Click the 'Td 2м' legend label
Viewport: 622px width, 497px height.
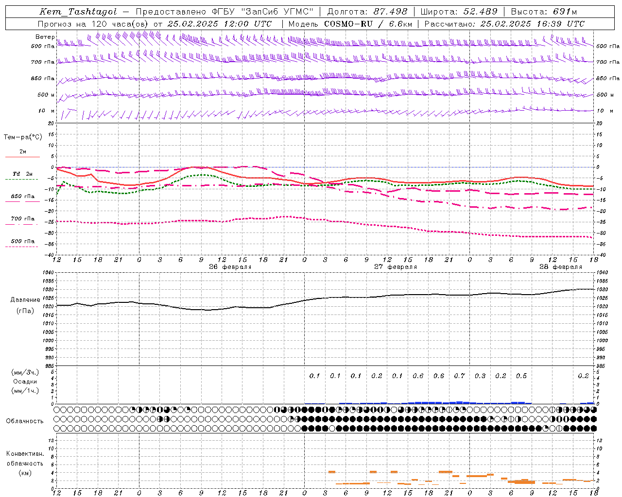click(22, 174)
